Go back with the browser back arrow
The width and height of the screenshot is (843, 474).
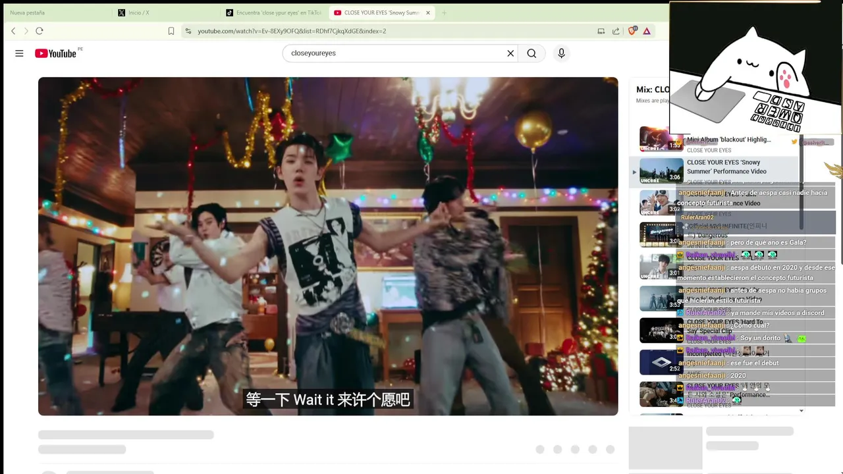pyautogui.click(x=13, y=31)
